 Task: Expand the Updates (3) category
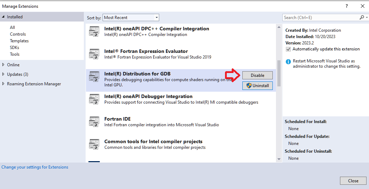click(4, 74)
